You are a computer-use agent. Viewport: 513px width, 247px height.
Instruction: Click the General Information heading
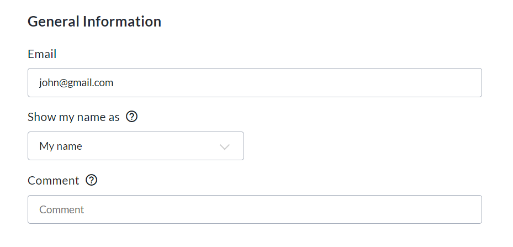[x=94, y=22]
